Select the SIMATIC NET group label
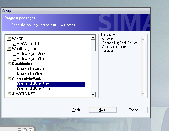This screenshot has width=169, height=131. pyautogui.click(x=23, y=94)
